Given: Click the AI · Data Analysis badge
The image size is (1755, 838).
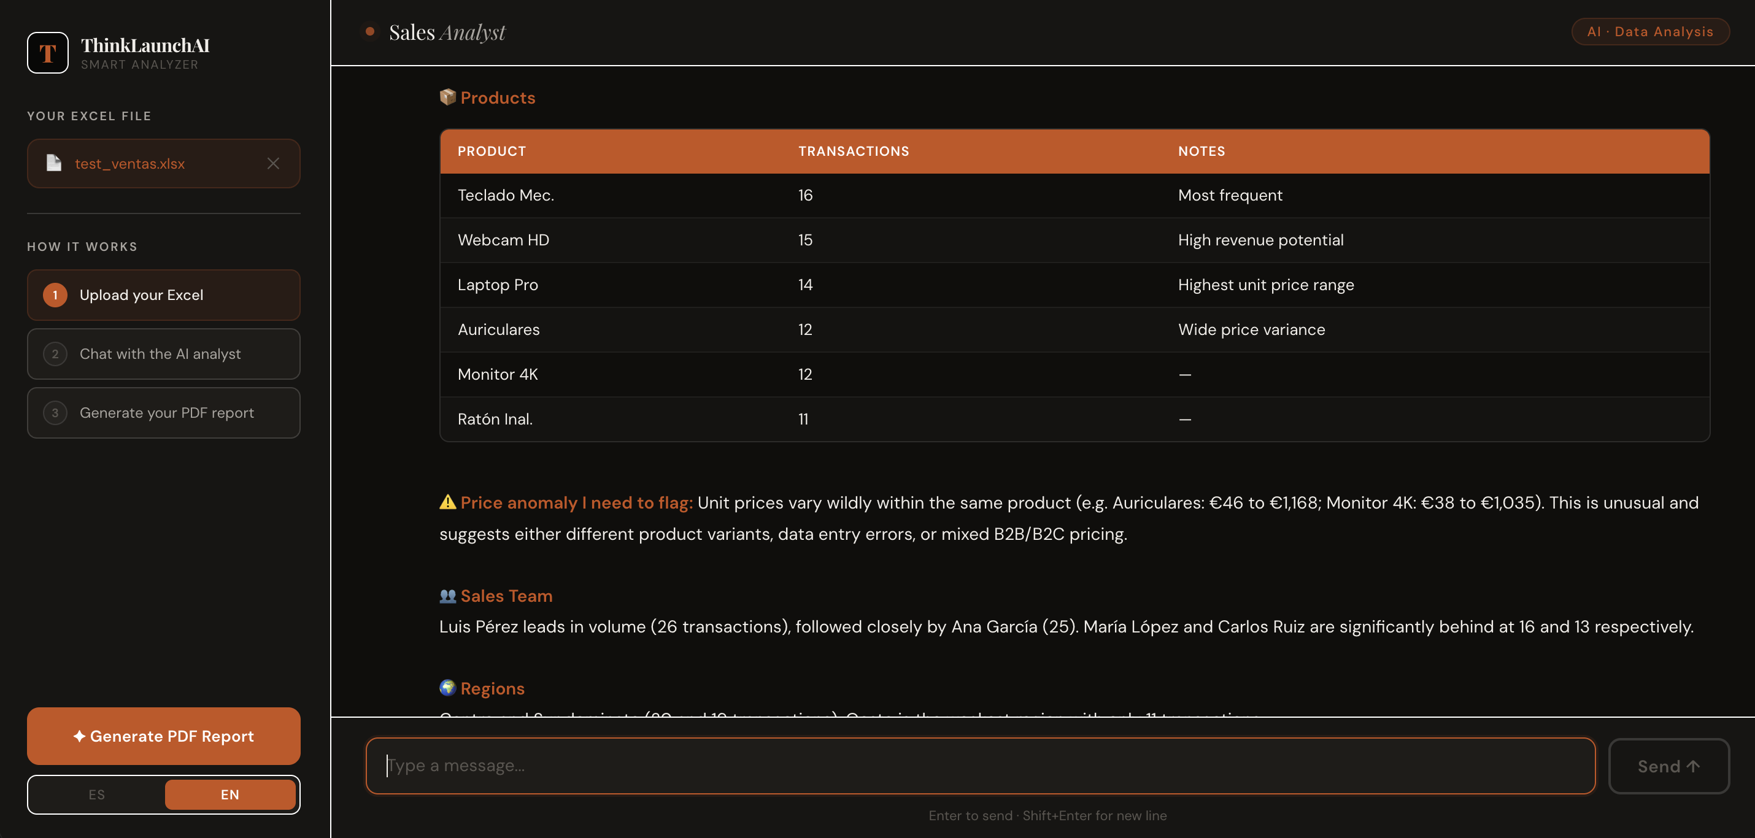Looking at the screenshot, I should pos(1650,31).
